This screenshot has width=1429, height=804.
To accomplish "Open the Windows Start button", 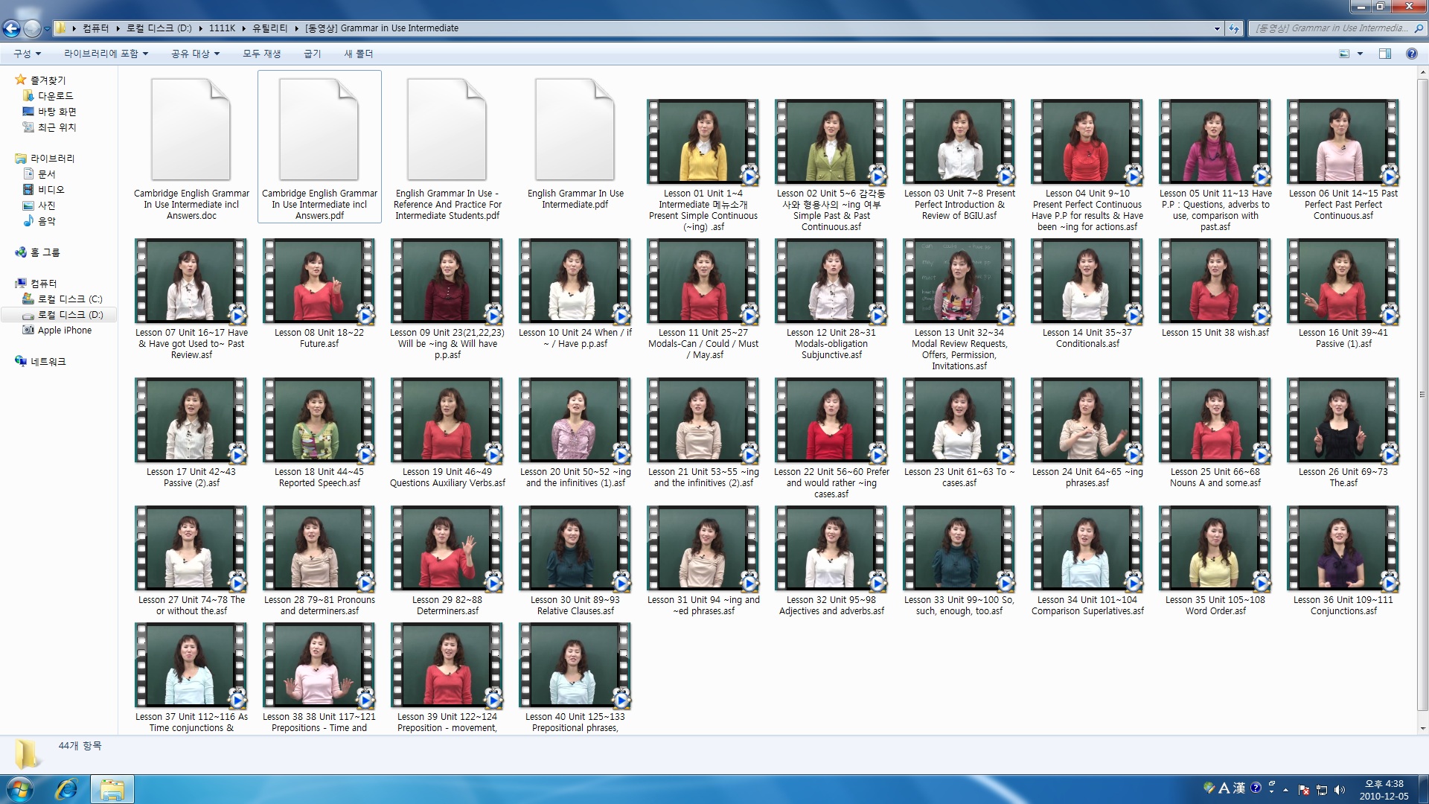I will tap(20, 788).
